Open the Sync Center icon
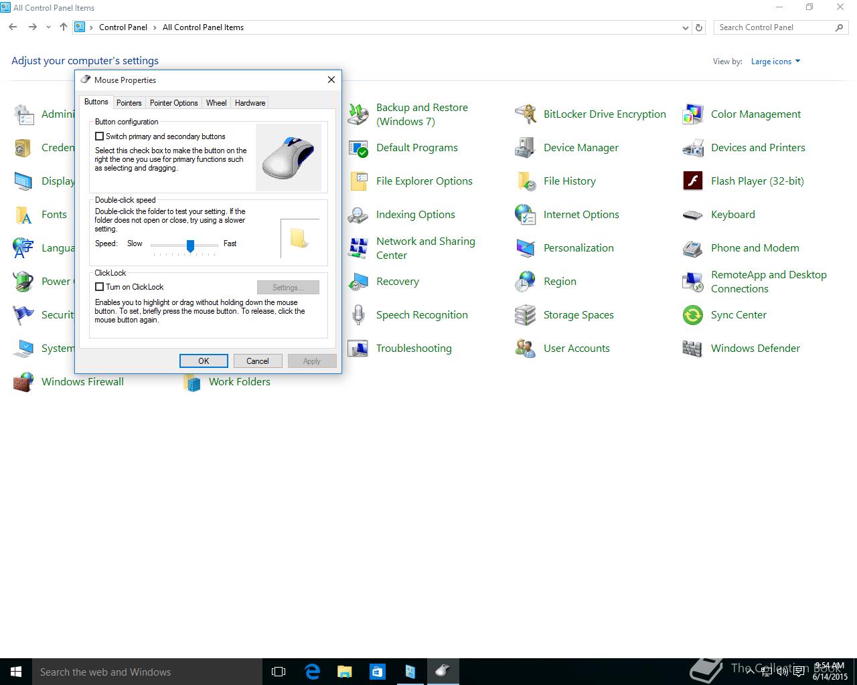This screenshot has height=685, width=857. [x=692, y=315]
